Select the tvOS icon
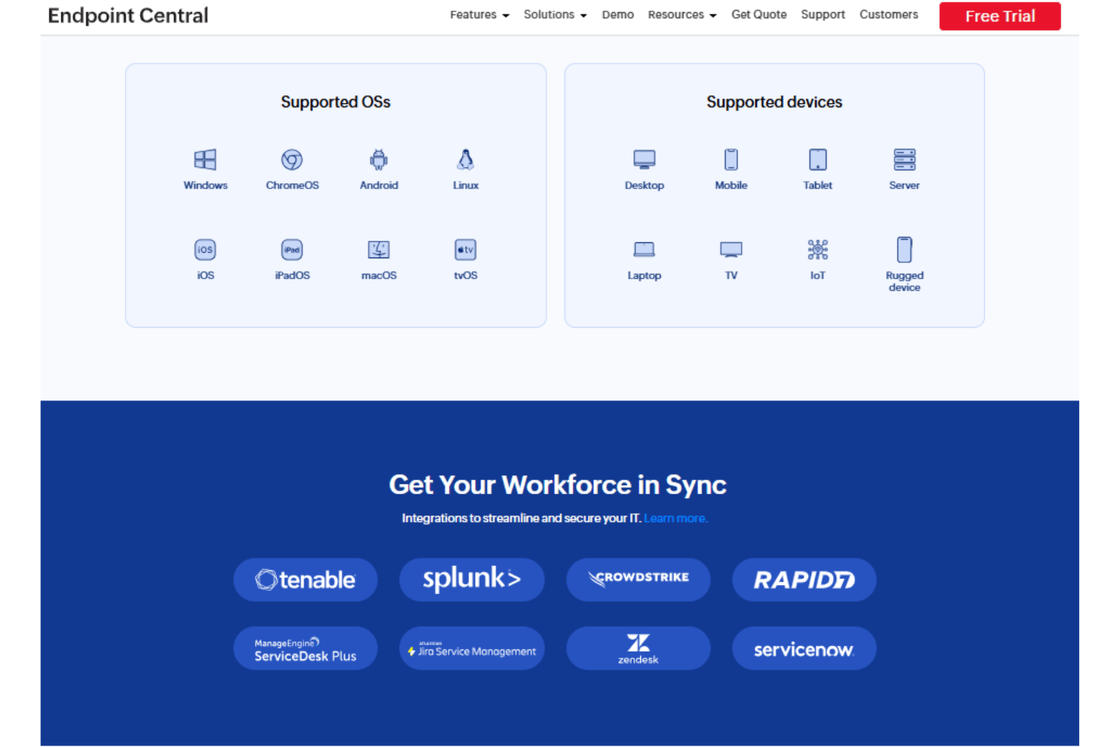 (465, 250)
